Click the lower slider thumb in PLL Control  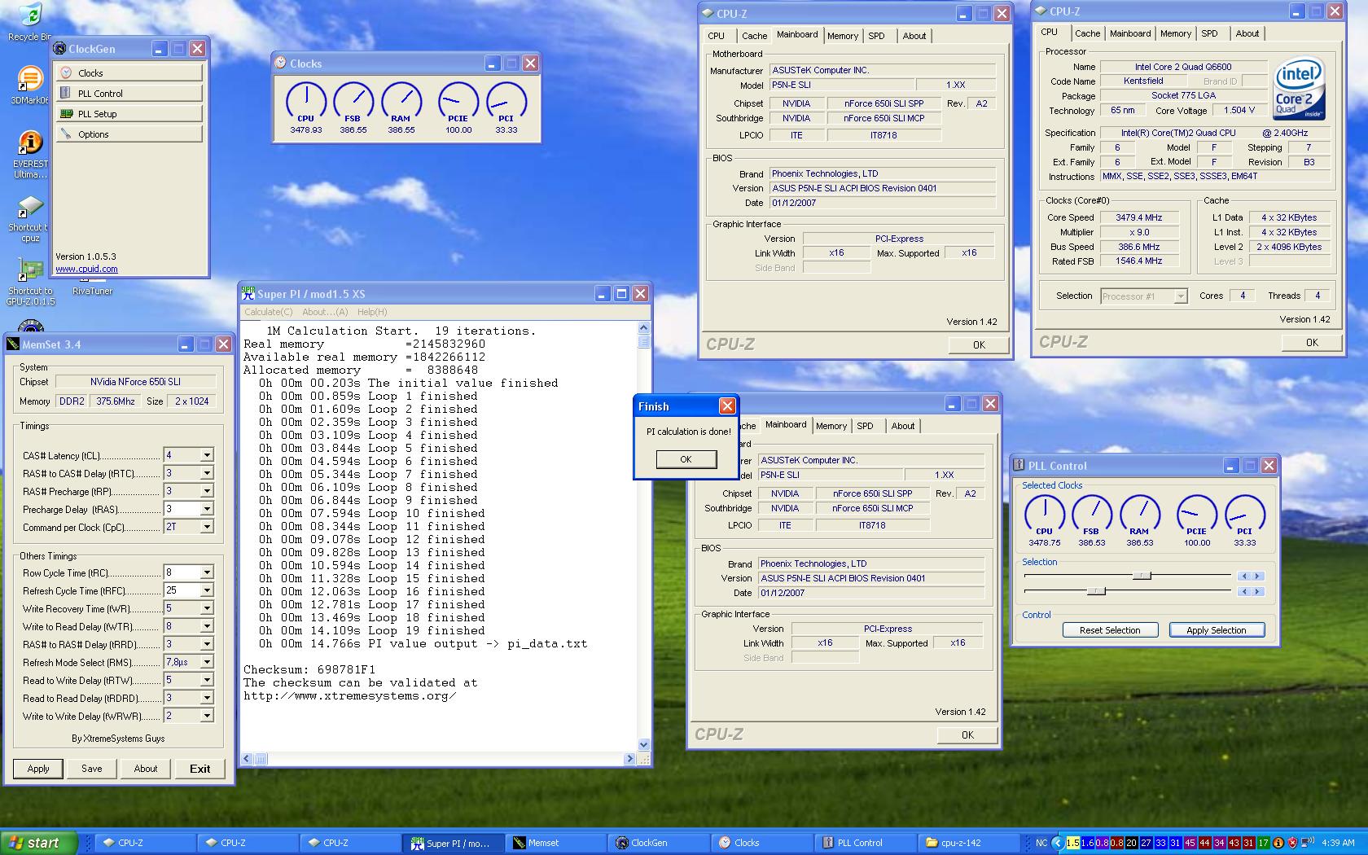click(1097, 591)
